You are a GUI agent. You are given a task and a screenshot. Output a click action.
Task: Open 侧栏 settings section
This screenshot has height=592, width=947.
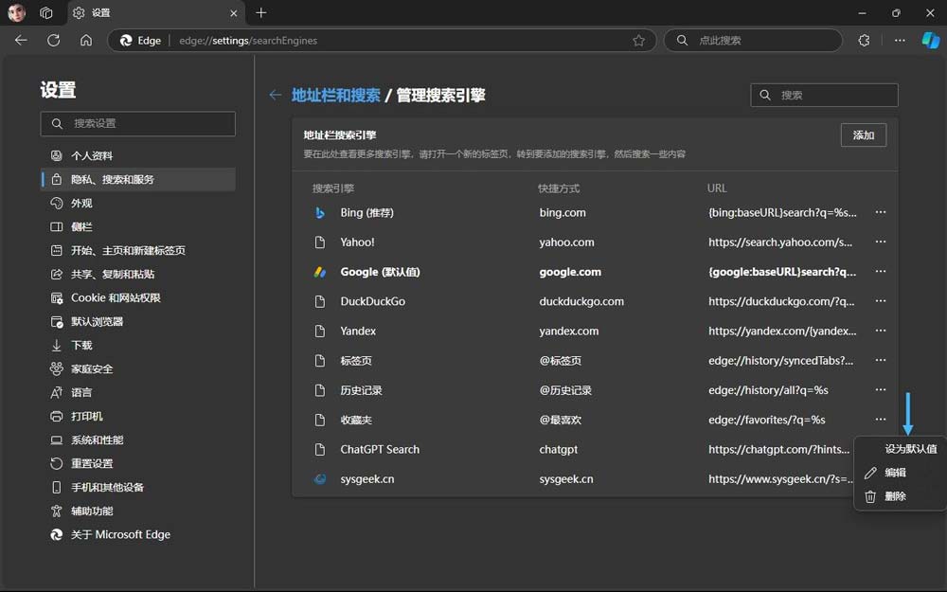[137, 226]
